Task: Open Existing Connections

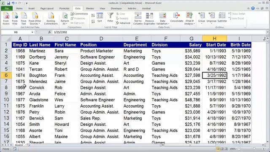Action: coord(51,19)
